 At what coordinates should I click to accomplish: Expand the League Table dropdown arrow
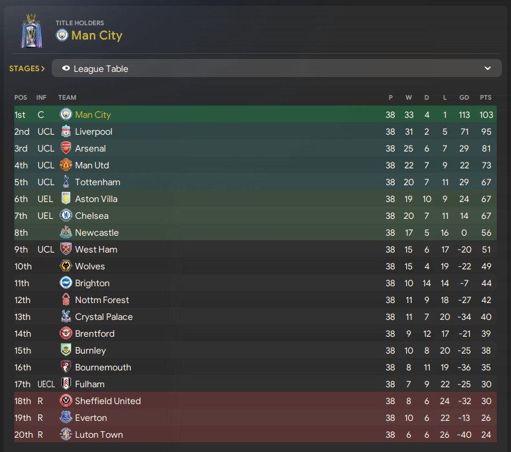(x=488, y=68)
